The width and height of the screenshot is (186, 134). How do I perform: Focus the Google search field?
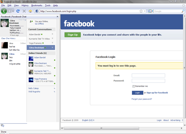(x=167, y=11)
